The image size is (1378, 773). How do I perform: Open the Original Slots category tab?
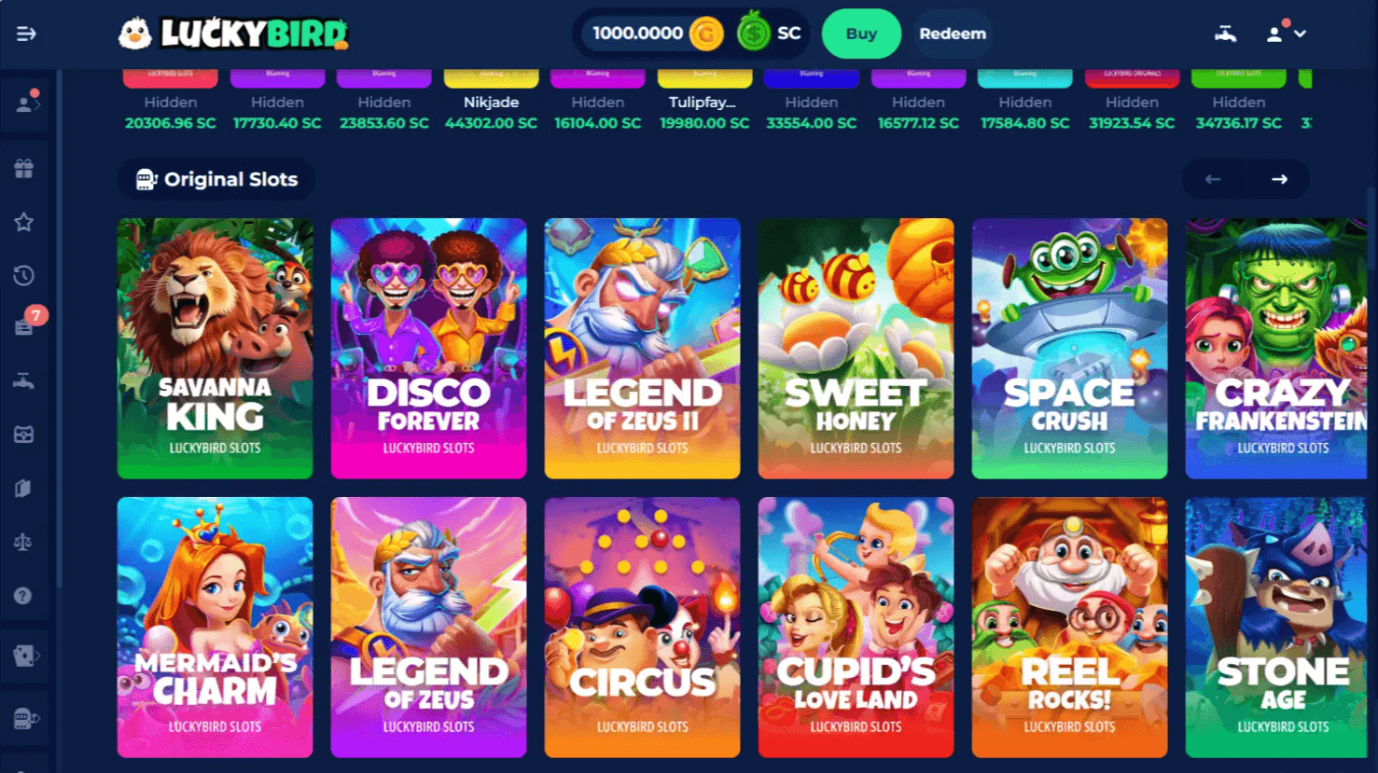216,179
